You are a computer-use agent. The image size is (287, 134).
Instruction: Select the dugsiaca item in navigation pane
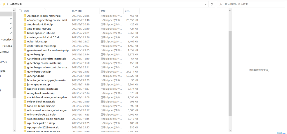(7, 39)
